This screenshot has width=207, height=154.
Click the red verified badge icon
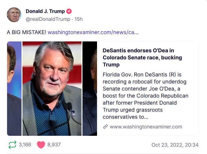69,11
